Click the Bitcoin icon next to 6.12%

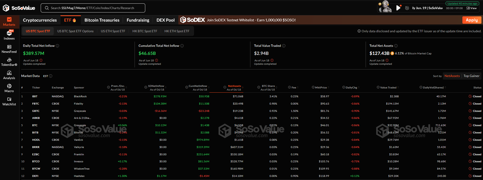click(x=392, y=53)
